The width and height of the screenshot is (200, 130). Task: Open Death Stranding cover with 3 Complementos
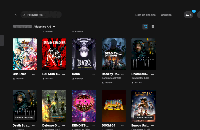pos(25,106)
